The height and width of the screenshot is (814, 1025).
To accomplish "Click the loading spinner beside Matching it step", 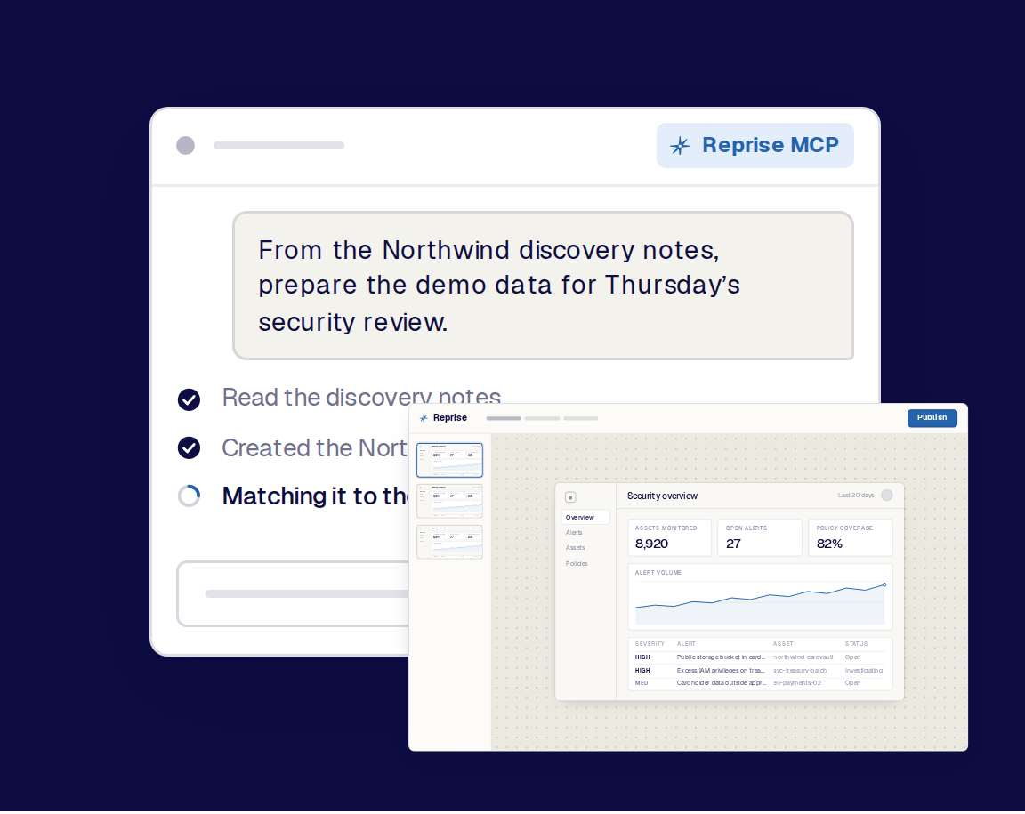I will click(x=189, y=496).
